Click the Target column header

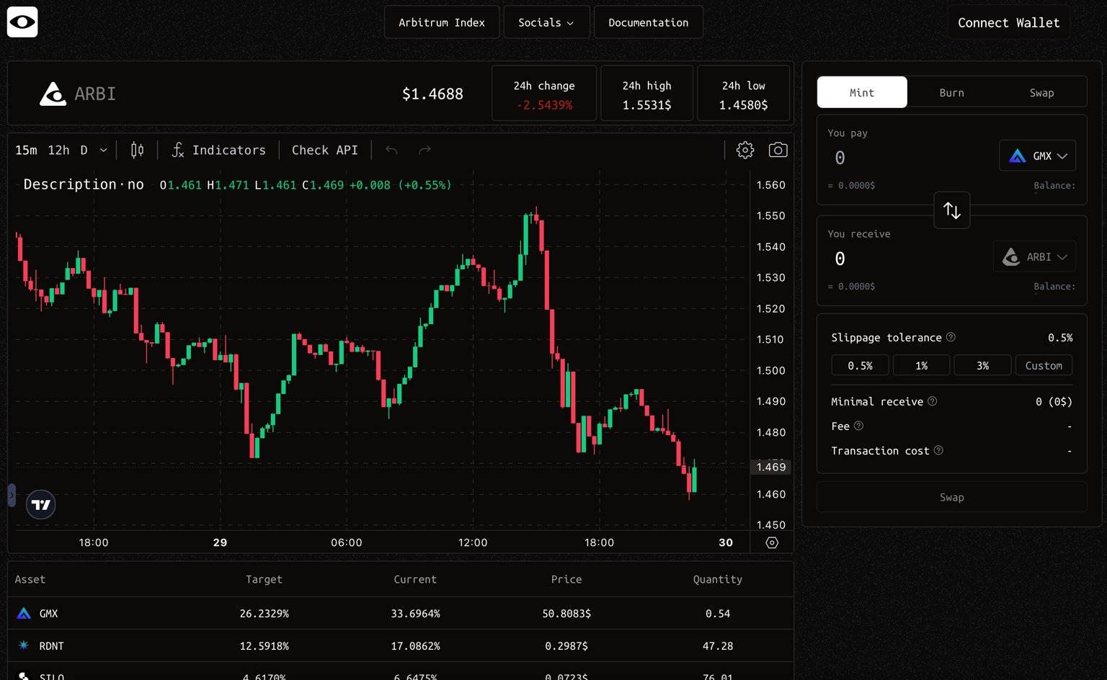[x=264, y=579]
